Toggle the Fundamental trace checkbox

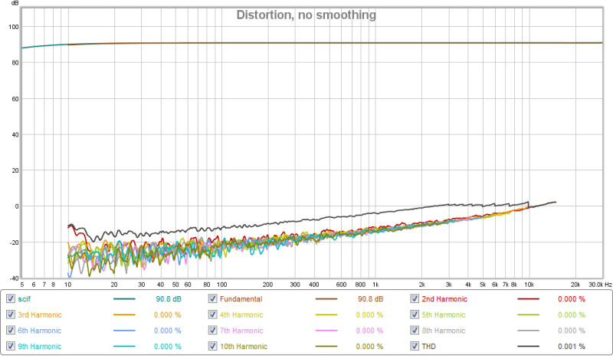point(212,298)
